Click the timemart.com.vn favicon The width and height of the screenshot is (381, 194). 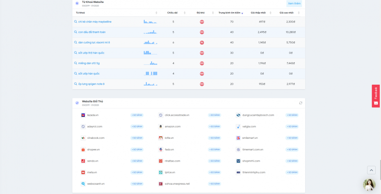[x=238, y=150]
